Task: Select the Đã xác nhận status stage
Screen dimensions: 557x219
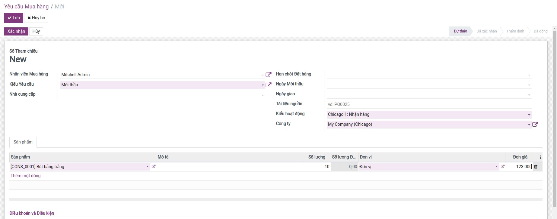Action: click(x=486, y=31)
